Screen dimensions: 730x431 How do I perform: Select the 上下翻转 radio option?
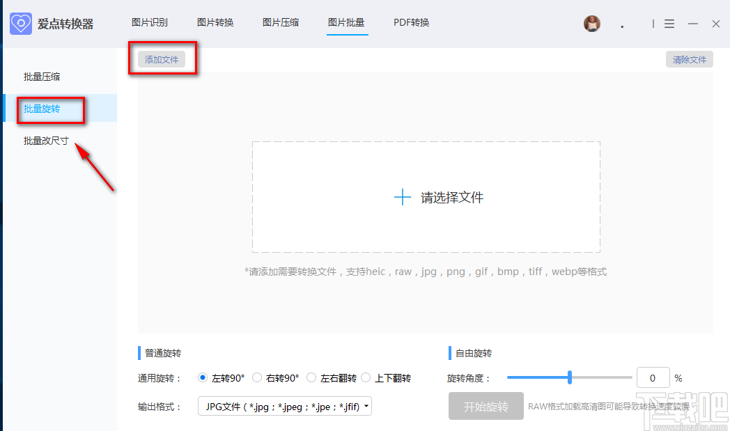tap(366, 377)
